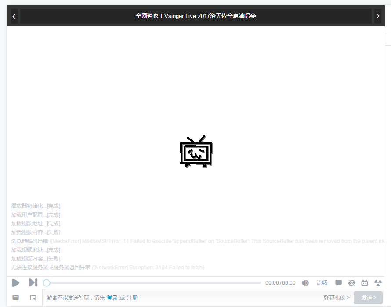Click the circular progress bar handle
This screenshot has height=307, width=391.
(47, 283)
